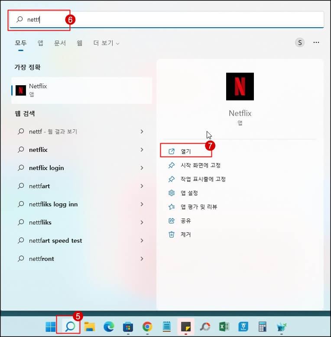The image size is (331, 337).
Task: Select the Netflix app best match result
Action: (x=81, y=90)
